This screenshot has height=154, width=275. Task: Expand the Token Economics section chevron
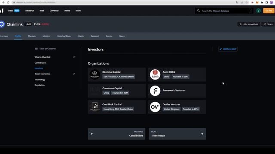[74, 74]
